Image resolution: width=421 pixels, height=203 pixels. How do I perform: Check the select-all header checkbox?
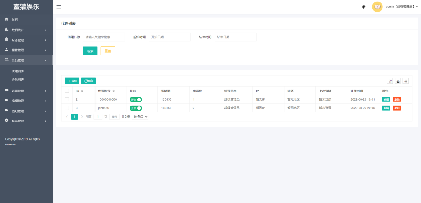click(x=67, y=91)
